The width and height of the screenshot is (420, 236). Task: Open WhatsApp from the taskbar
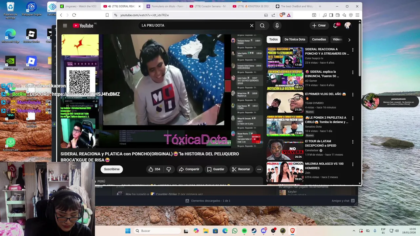(x=235, y=231)
